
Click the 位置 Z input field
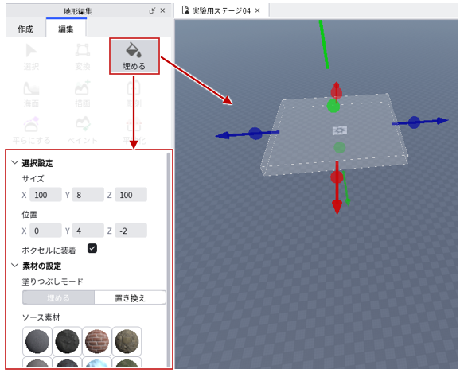[131, 231]
